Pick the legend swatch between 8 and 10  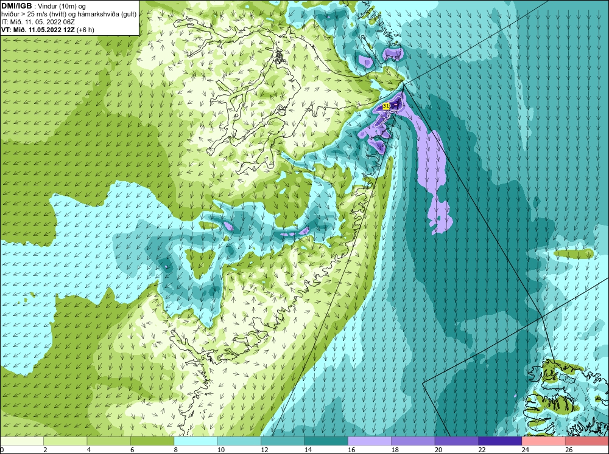coord(195,441)
